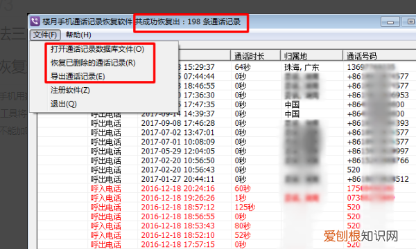The width and height of the screenshot is (416, 249).
Task: Click the 80秒 duration cell
Action: (x=243, y=226)
